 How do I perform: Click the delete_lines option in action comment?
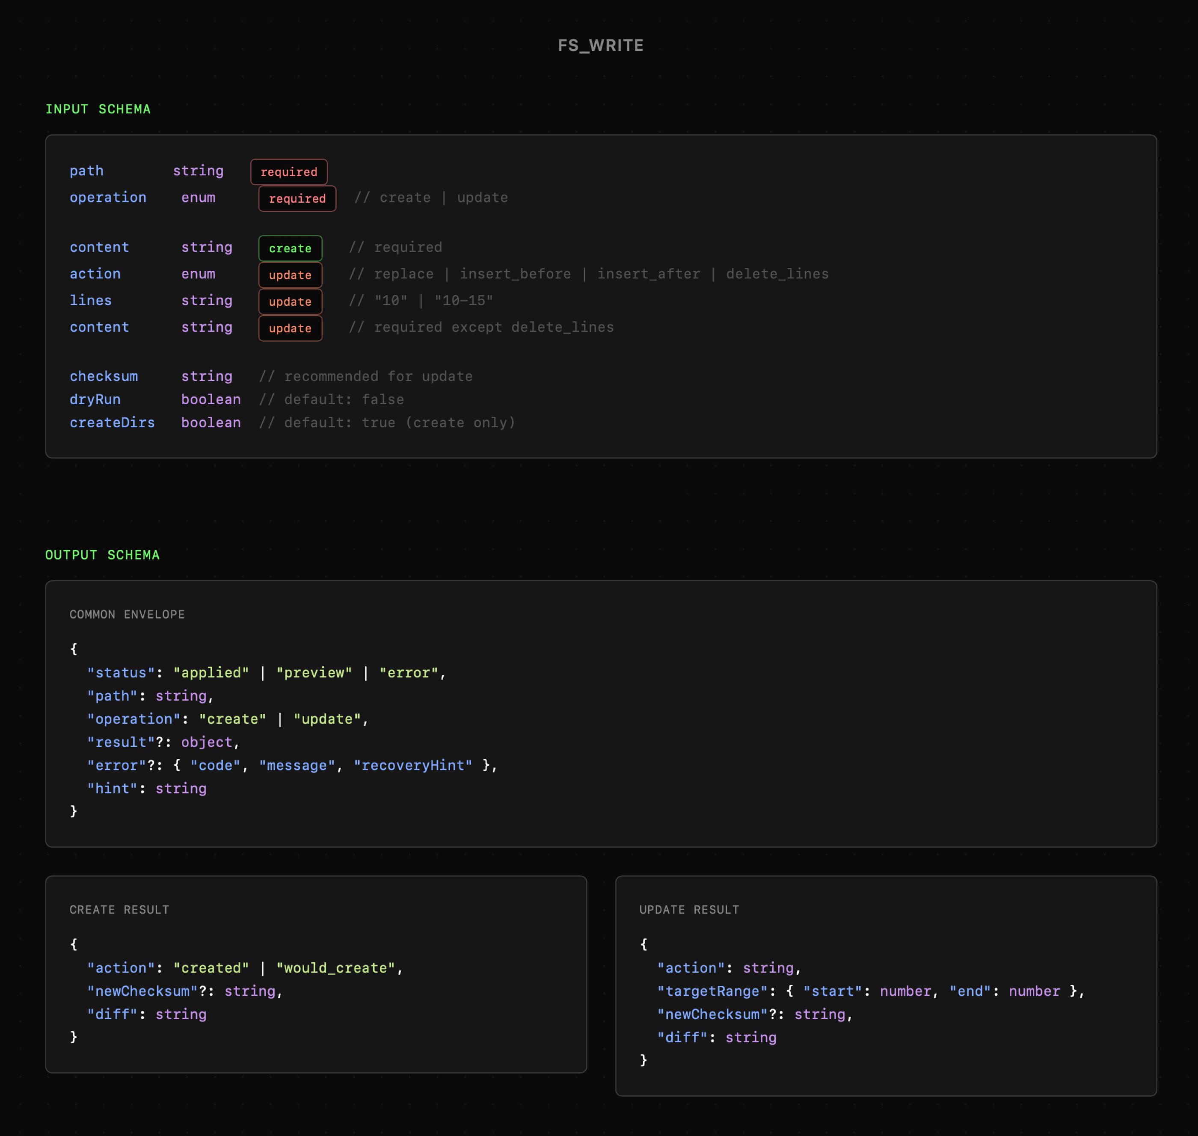pos(777,274)
